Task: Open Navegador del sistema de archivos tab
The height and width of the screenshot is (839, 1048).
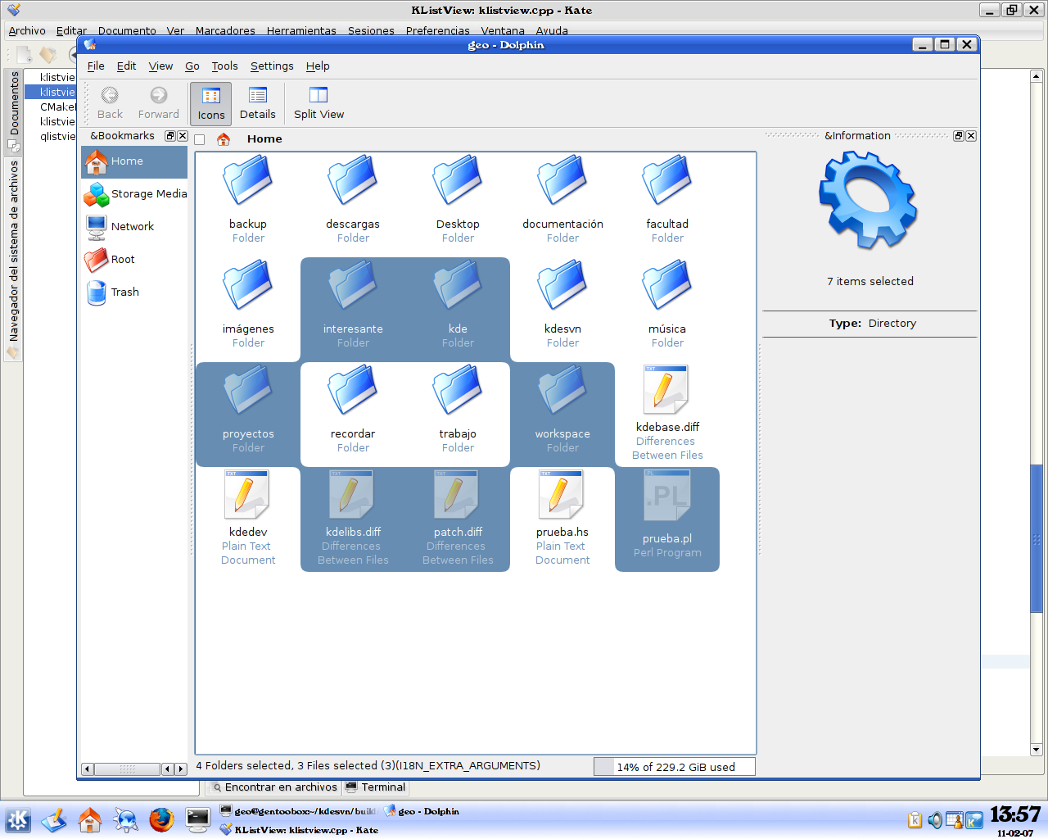Action: click(14, 259)
